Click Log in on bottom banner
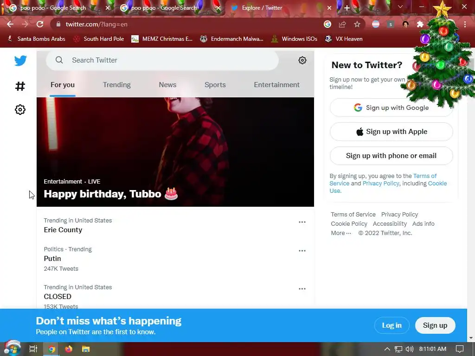This screenshot has width=475, height=356. tap(392, 325)
